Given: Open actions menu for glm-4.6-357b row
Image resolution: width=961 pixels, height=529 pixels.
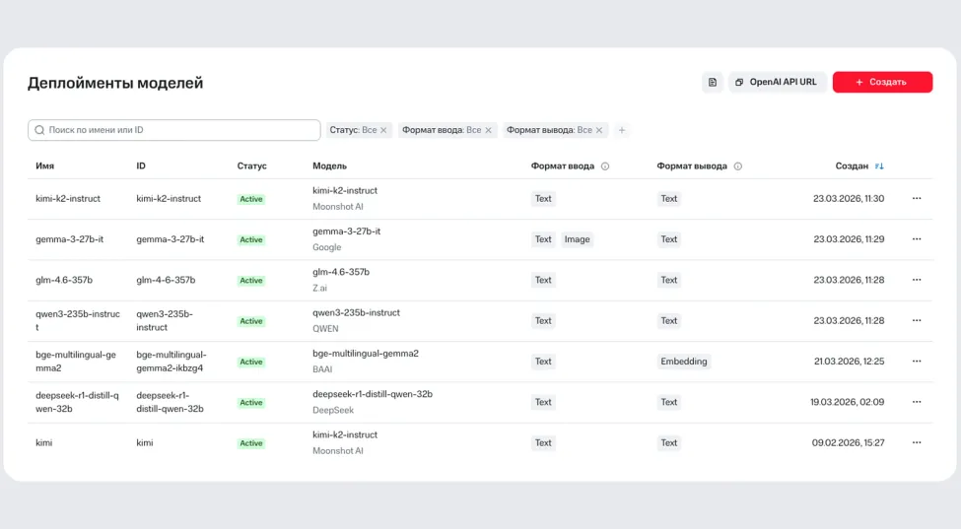Looking at the screenshot, I should 917,280.
